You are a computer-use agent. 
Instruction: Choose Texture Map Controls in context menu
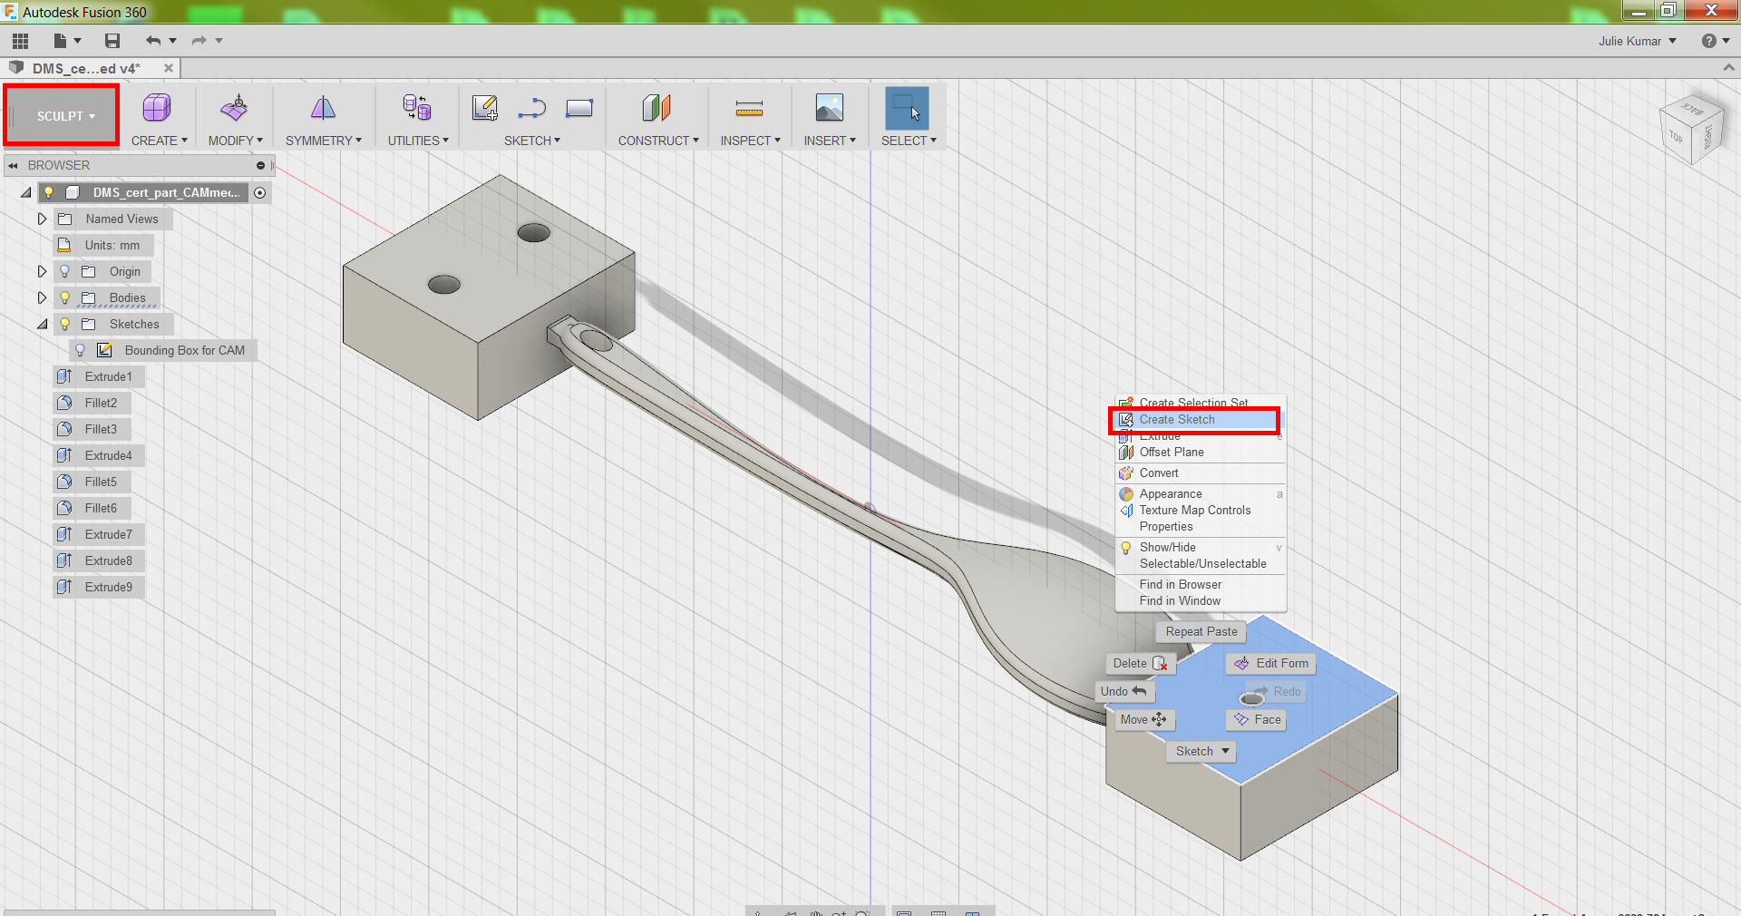(x=1199, y=510)
